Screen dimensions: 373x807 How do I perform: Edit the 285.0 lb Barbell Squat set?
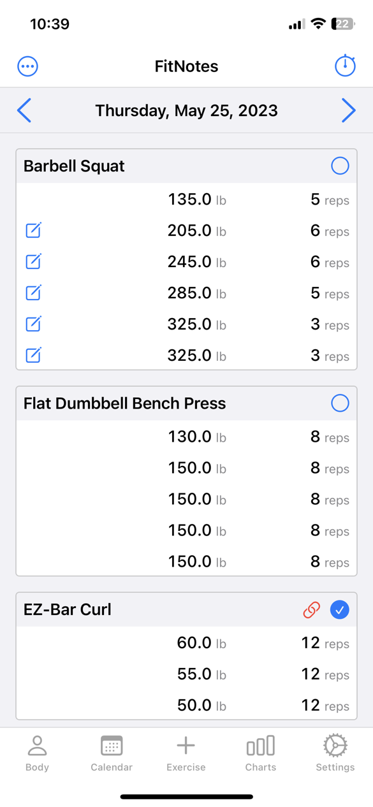(x=33, y=293)
